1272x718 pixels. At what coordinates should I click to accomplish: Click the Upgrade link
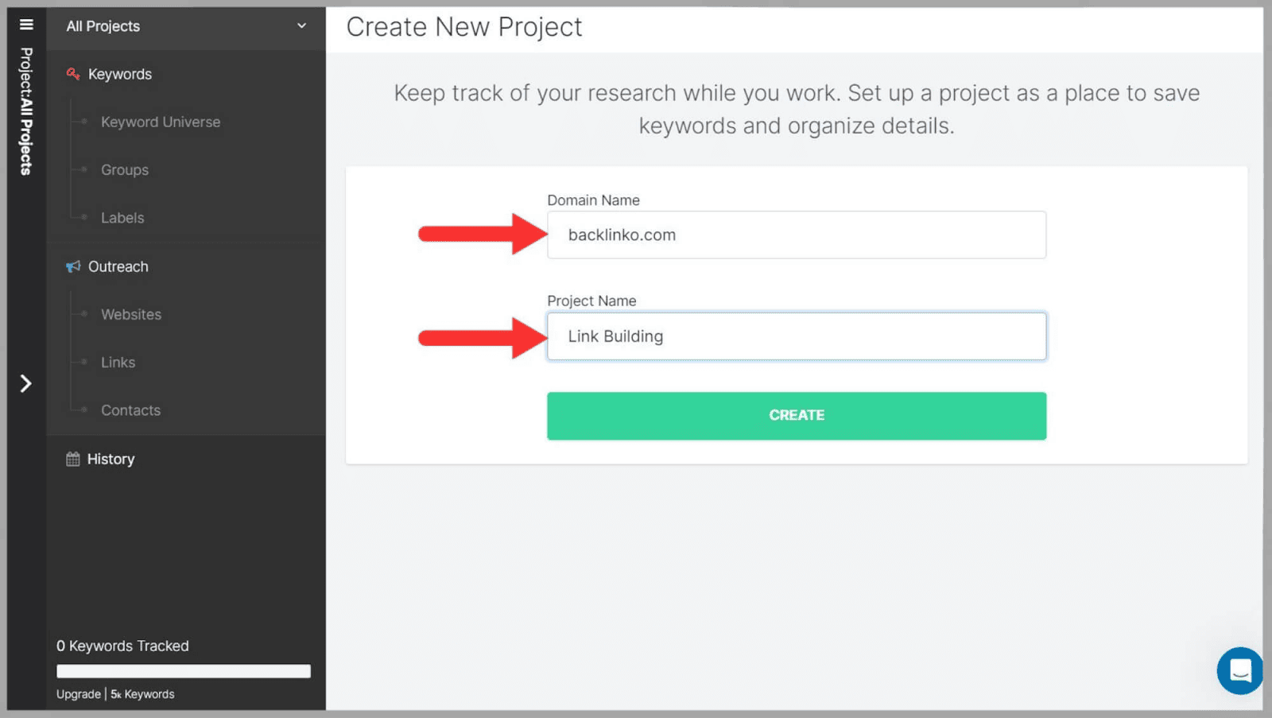coord(79,694)
